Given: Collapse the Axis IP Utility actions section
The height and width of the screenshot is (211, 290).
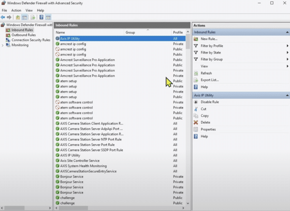Looking at the screenshot, I should tap(287, 95).
